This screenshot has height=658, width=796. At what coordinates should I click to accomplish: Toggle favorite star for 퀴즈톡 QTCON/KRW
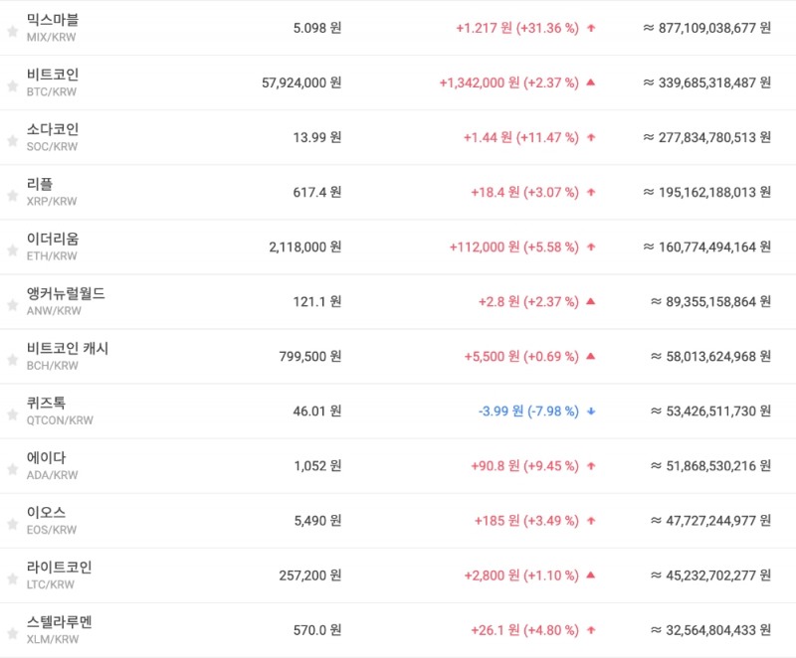click(13, 414)
